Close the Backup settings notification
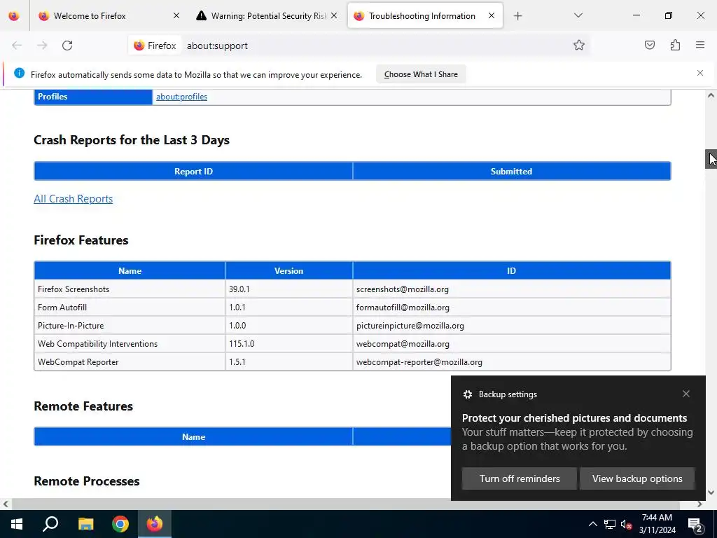The image size is (717, 538). point(686,394)
